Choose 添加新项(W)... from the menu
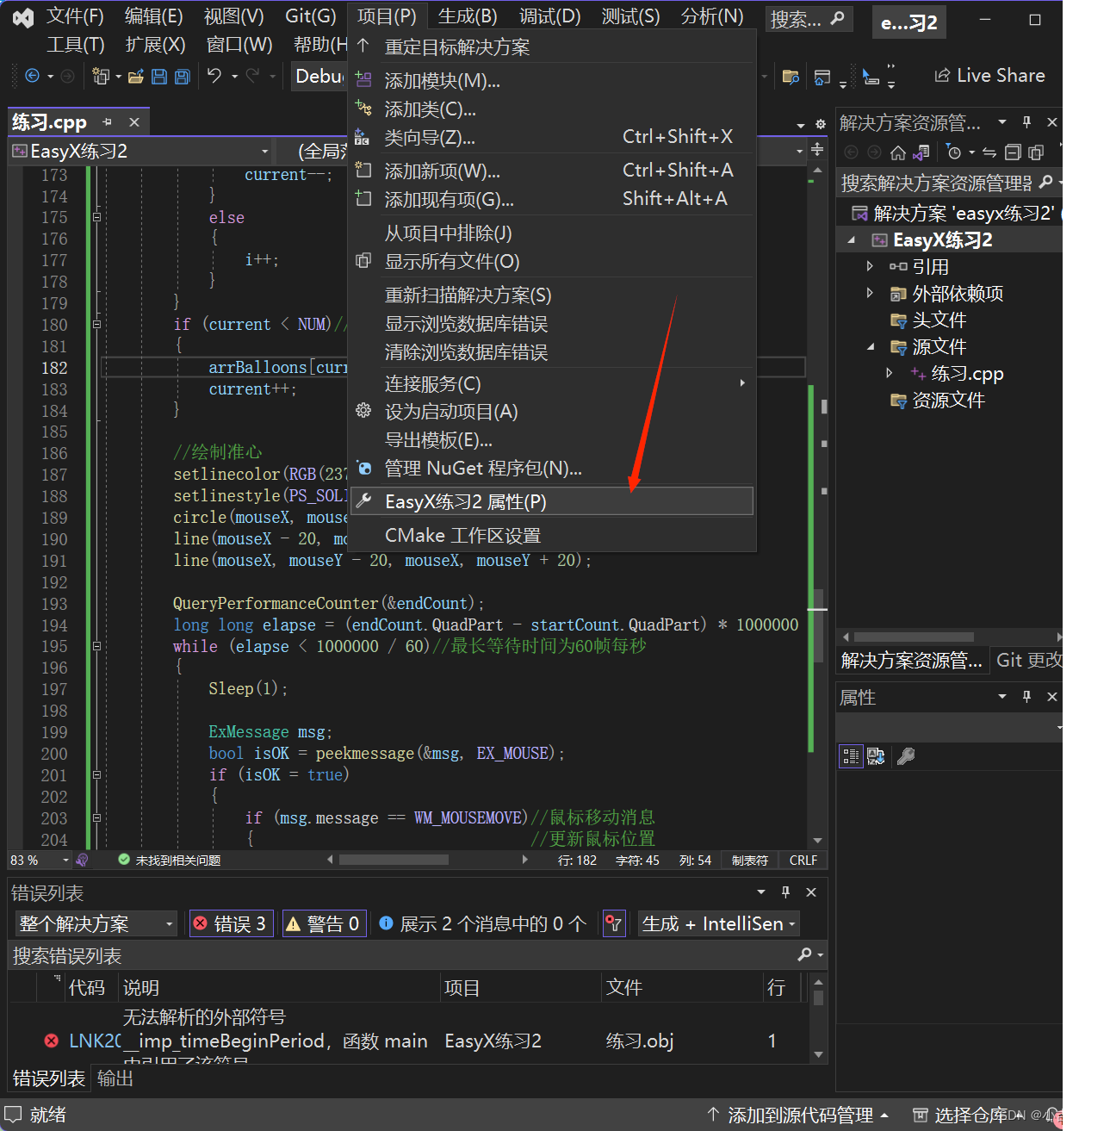The width and height of the screenshot is (1110, 1131). (551, 171)
